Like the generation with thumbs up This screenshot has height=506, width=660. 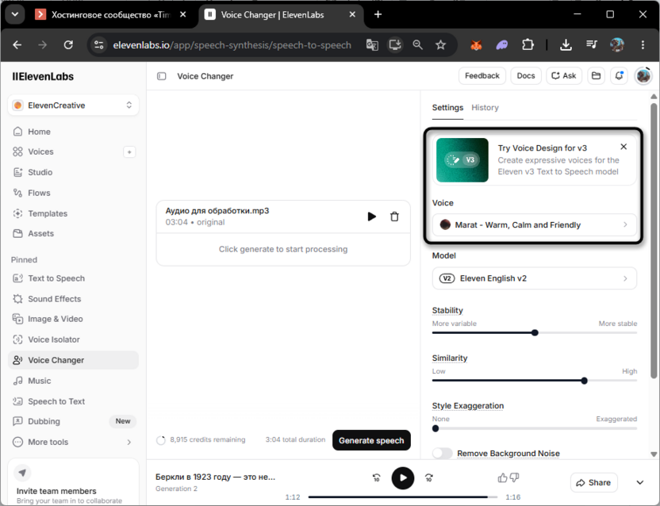click(502, 477)
